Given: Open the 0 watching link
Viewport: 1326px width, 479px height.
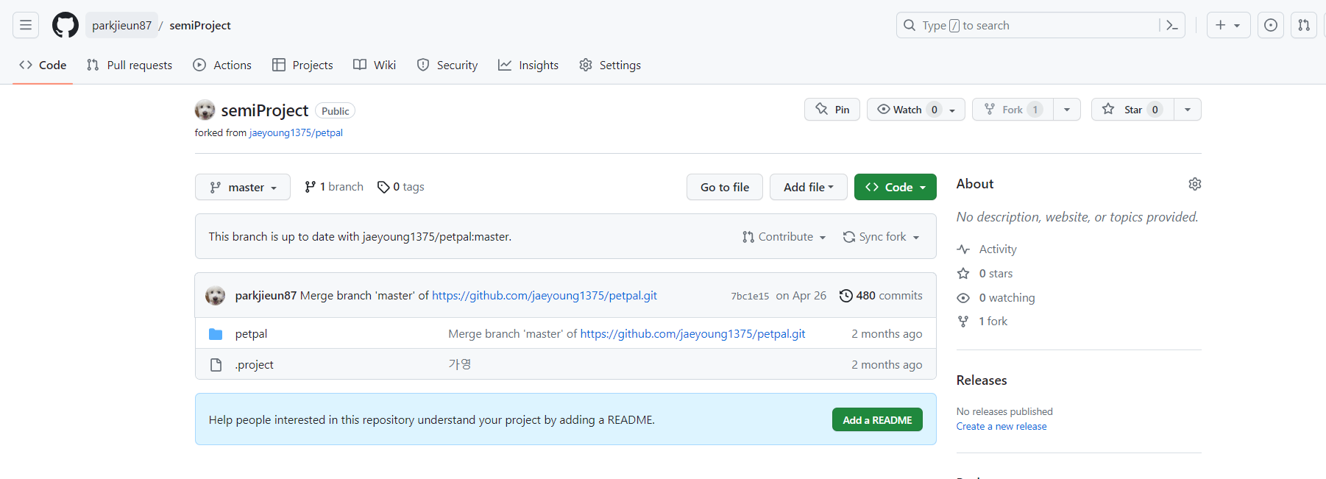Looking at the screenshot, I should coord(996,298).
